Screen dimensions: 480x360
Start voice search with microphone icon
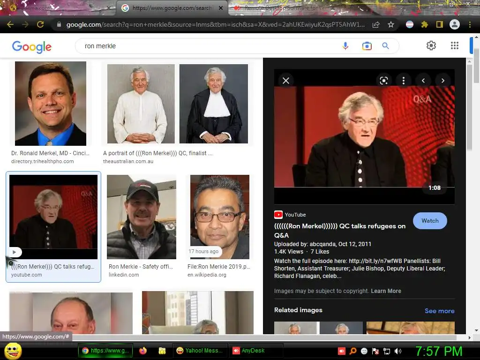point(345,46)
